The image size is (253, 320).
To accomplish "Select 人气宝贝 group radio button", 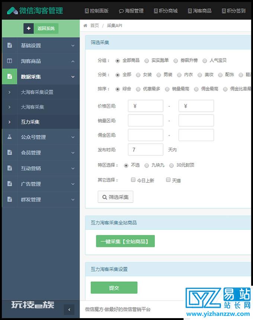I will (x=205, y=61).
